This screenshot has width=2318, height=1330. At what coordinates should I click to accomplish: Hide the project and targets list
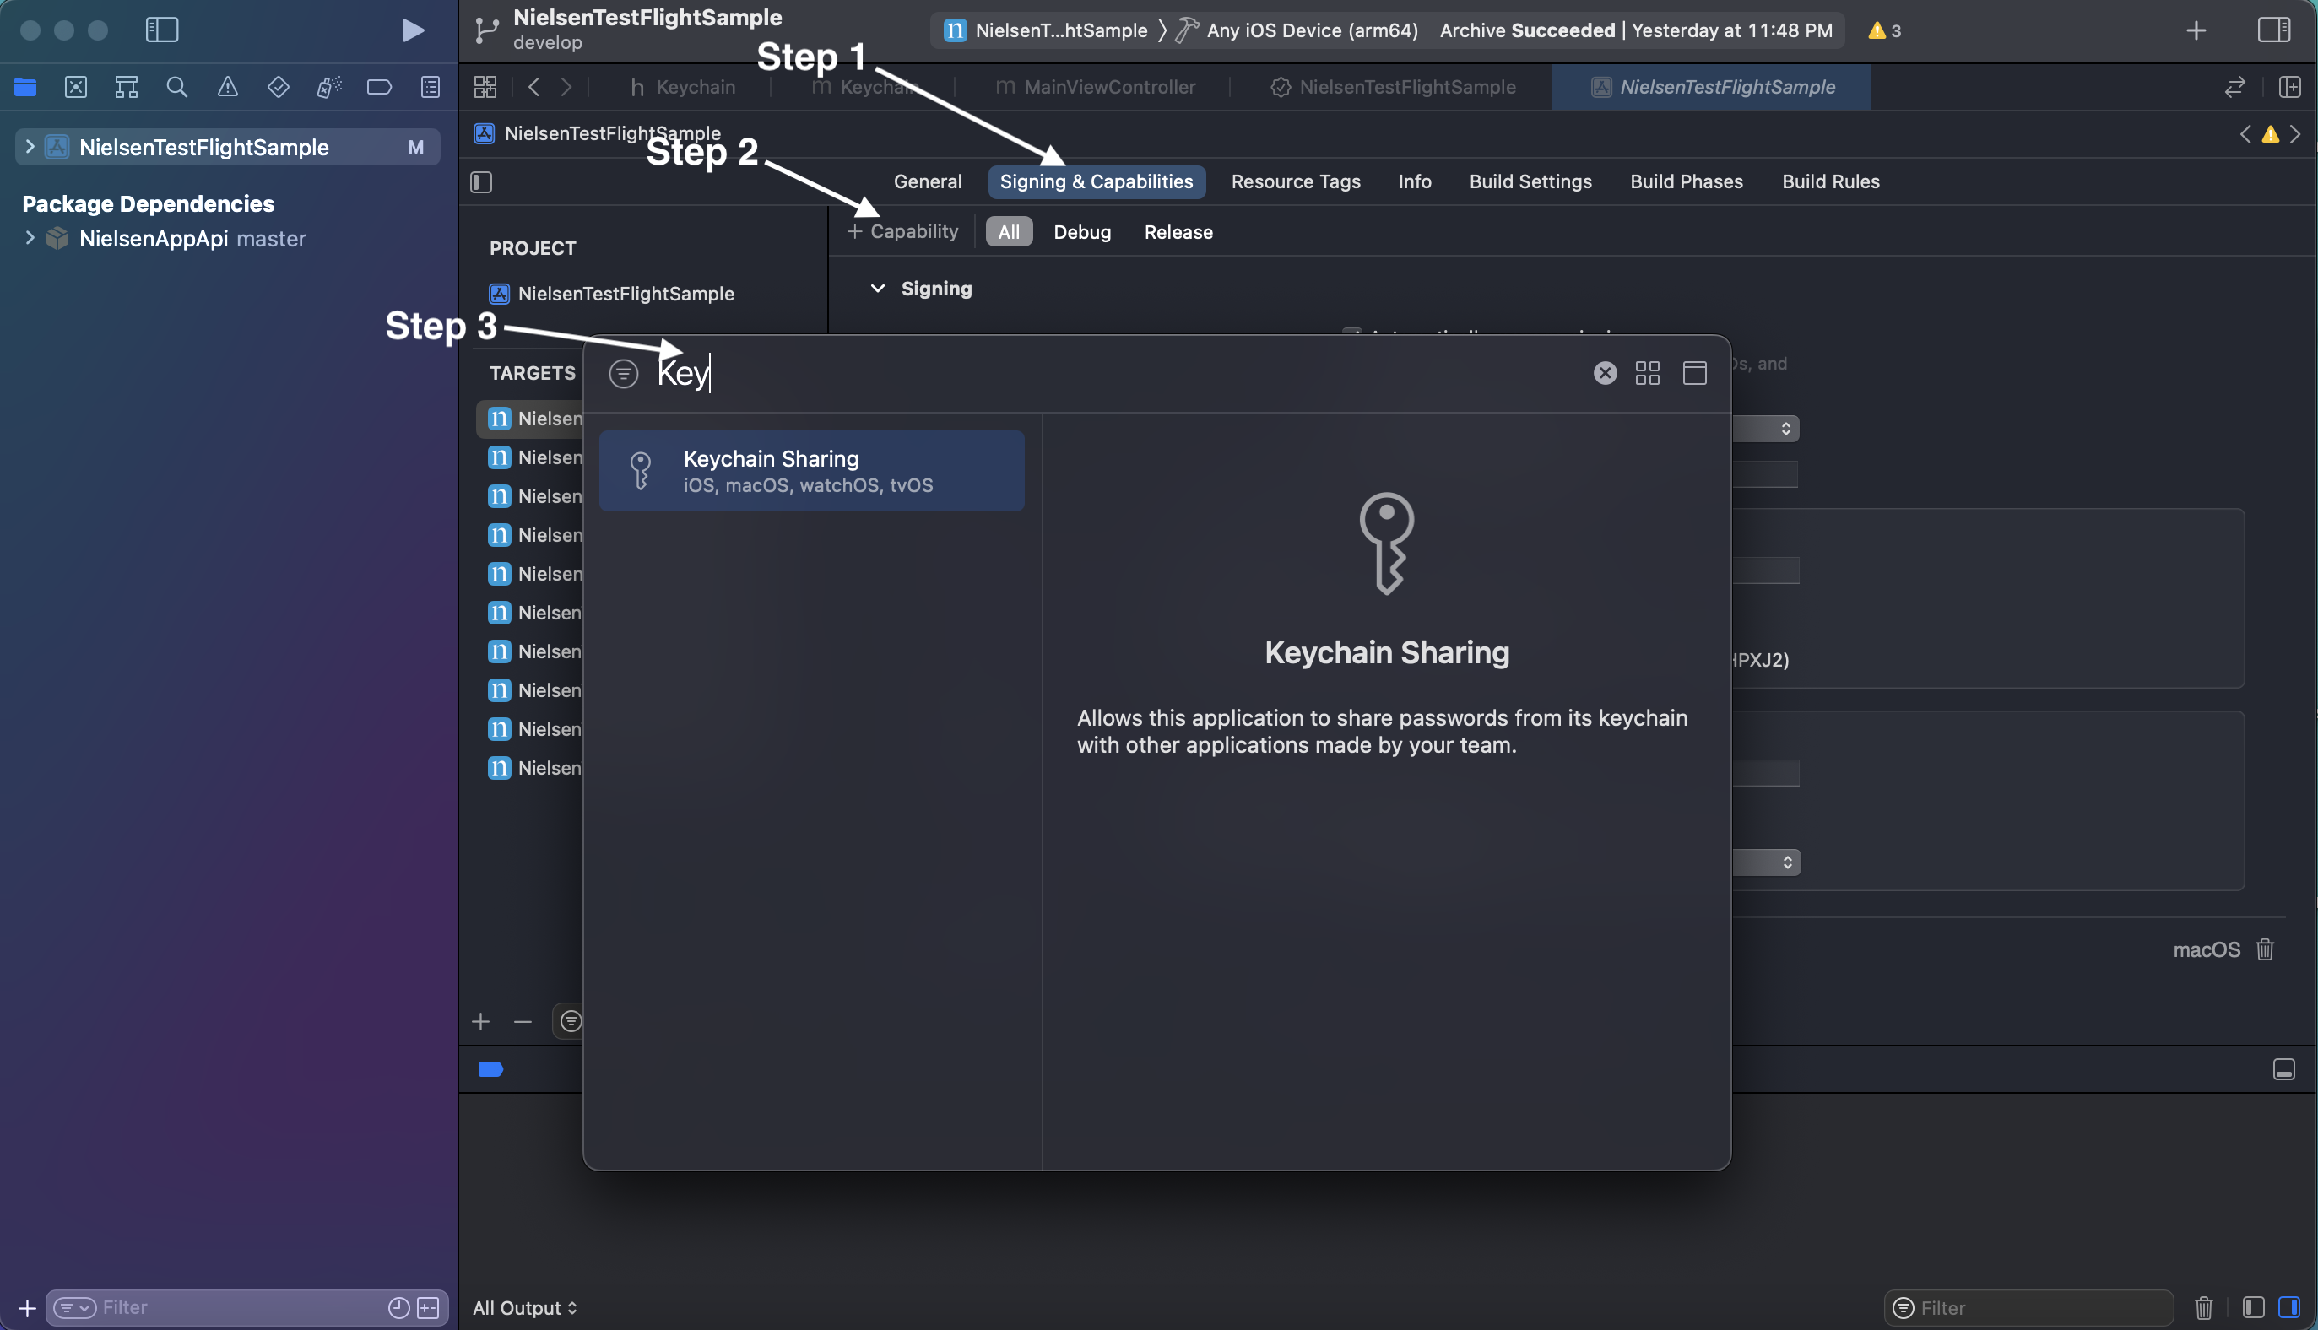click(x=481, y=181)
